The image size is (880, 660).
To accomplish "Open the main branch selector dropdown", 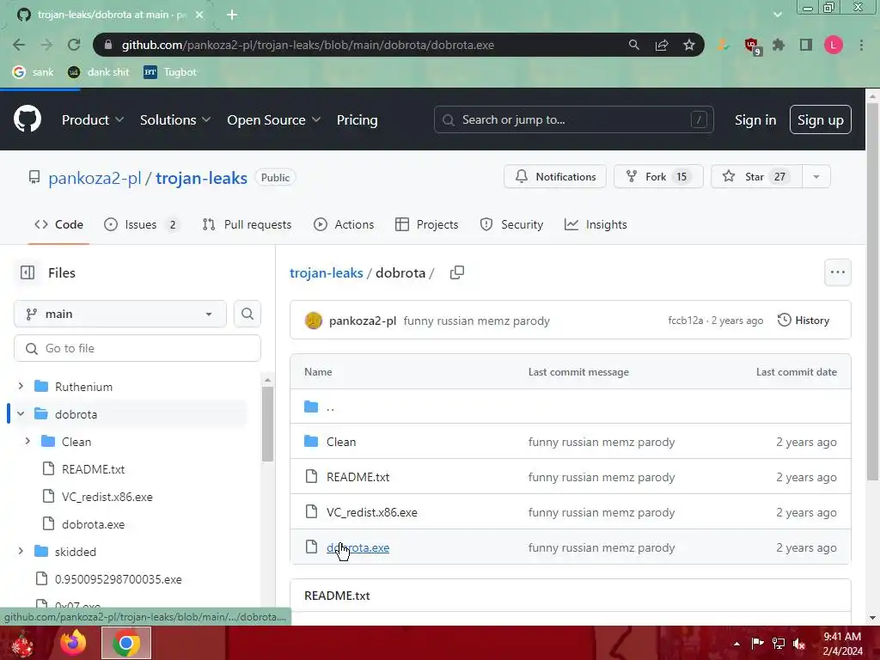I will pyautogui.click(x=120, y=314).
